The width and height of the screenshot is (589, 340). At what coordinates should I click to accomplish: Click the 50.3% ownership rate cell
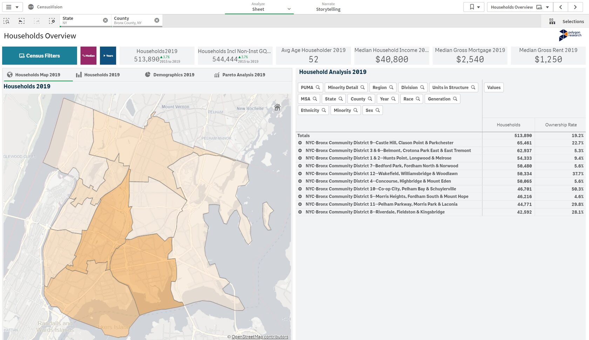click(x=577, y=189)
